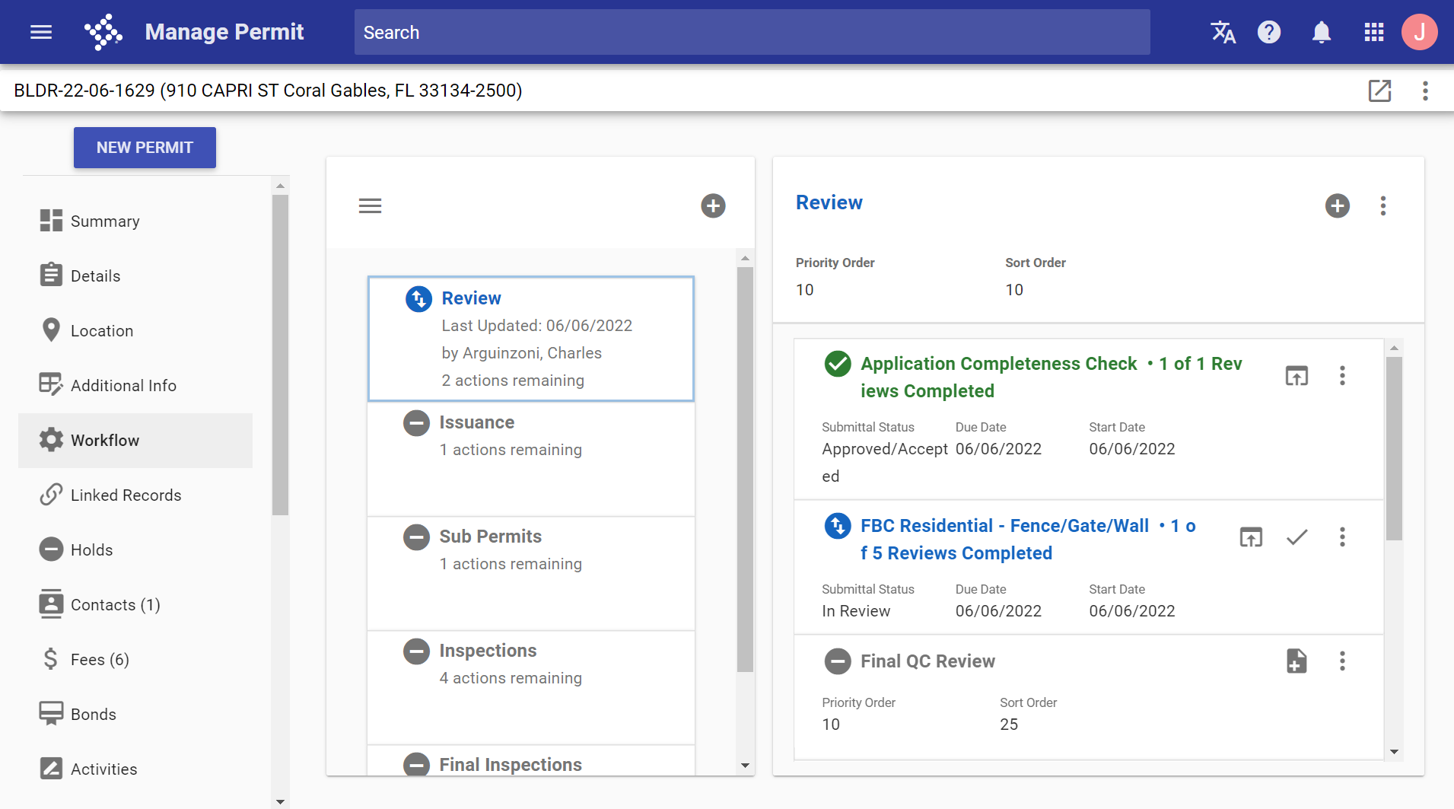Click the help question mark icon

coord(1269,32)
